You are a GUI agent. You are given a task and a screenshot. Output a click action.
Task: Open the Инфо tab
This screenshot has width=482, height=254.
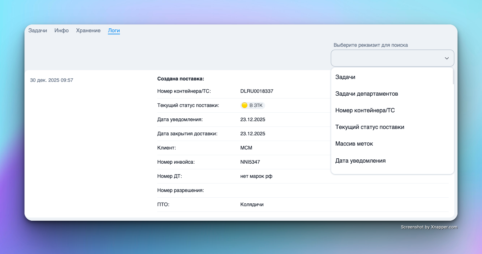61,30
